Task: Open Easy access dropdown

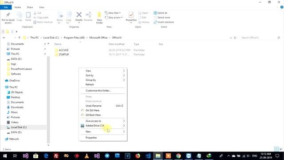Action: coord(114,17)
